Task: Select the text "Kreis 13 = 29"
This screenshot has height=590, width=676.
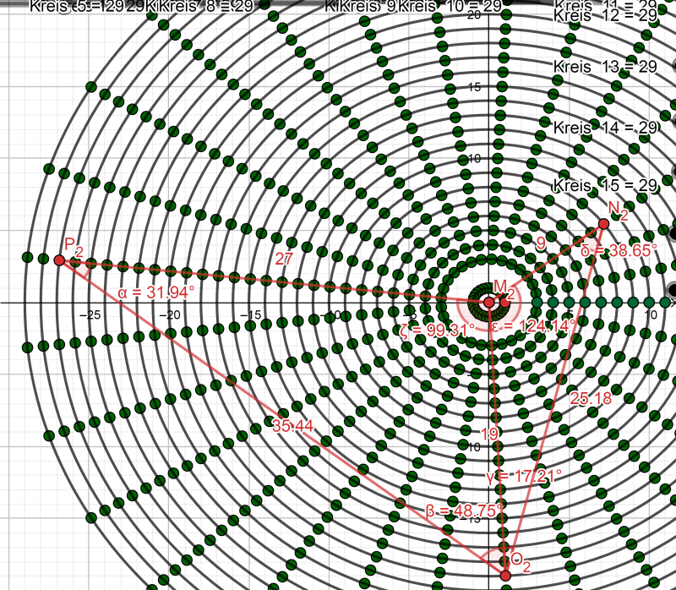Action: coord(605,67)
